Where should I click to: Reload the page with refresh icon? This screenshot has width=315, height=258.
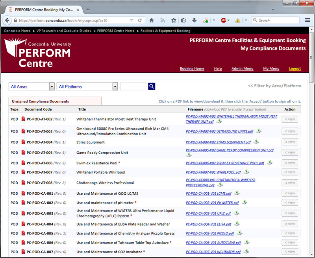coord(139,20)
